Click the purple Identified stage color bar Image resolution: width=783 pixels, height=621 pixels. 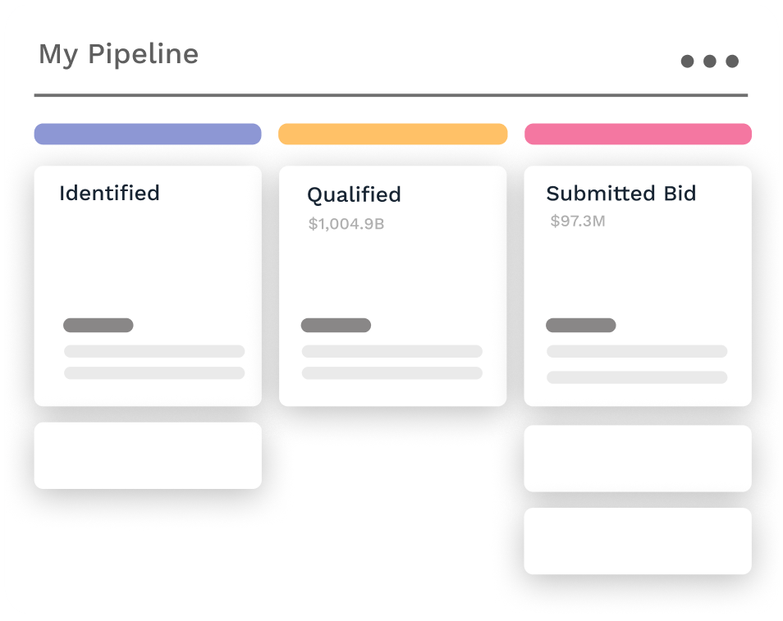point(148,134)
